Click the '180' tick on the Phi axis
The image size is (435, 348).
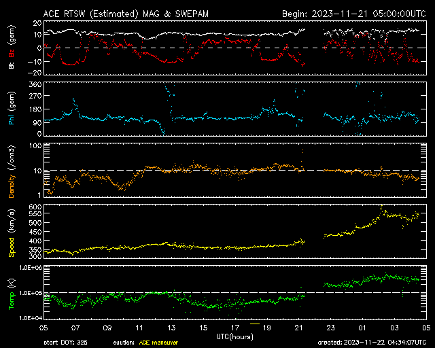pos(35,109)
